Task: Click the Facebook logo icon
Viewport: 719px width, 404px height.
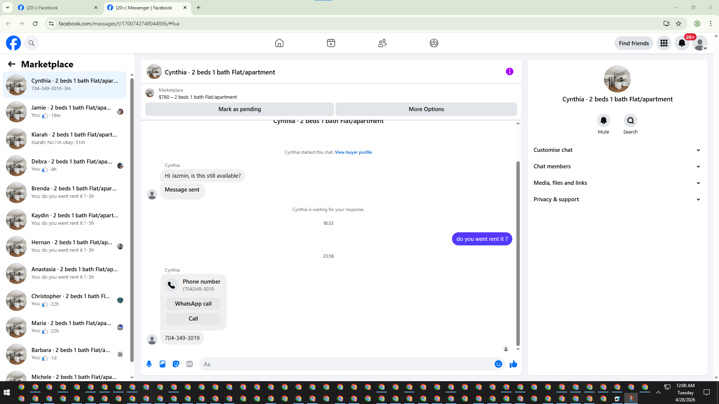Action: click(13, 43)
